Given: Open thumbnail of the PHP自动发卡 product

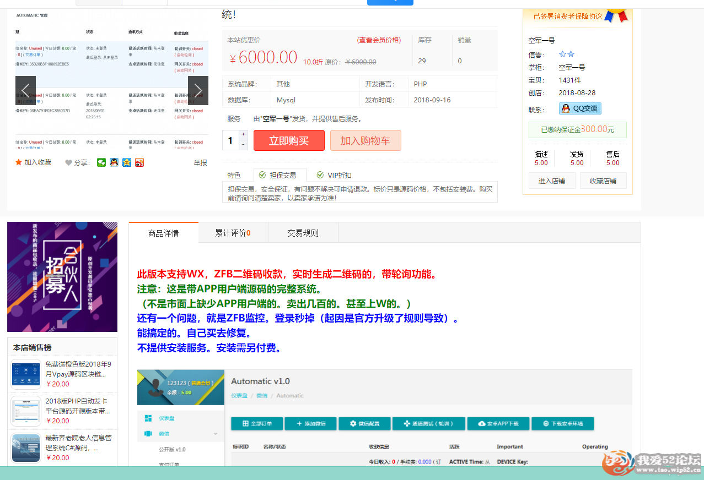Looking at the screenshot, I should pos(26,411).
